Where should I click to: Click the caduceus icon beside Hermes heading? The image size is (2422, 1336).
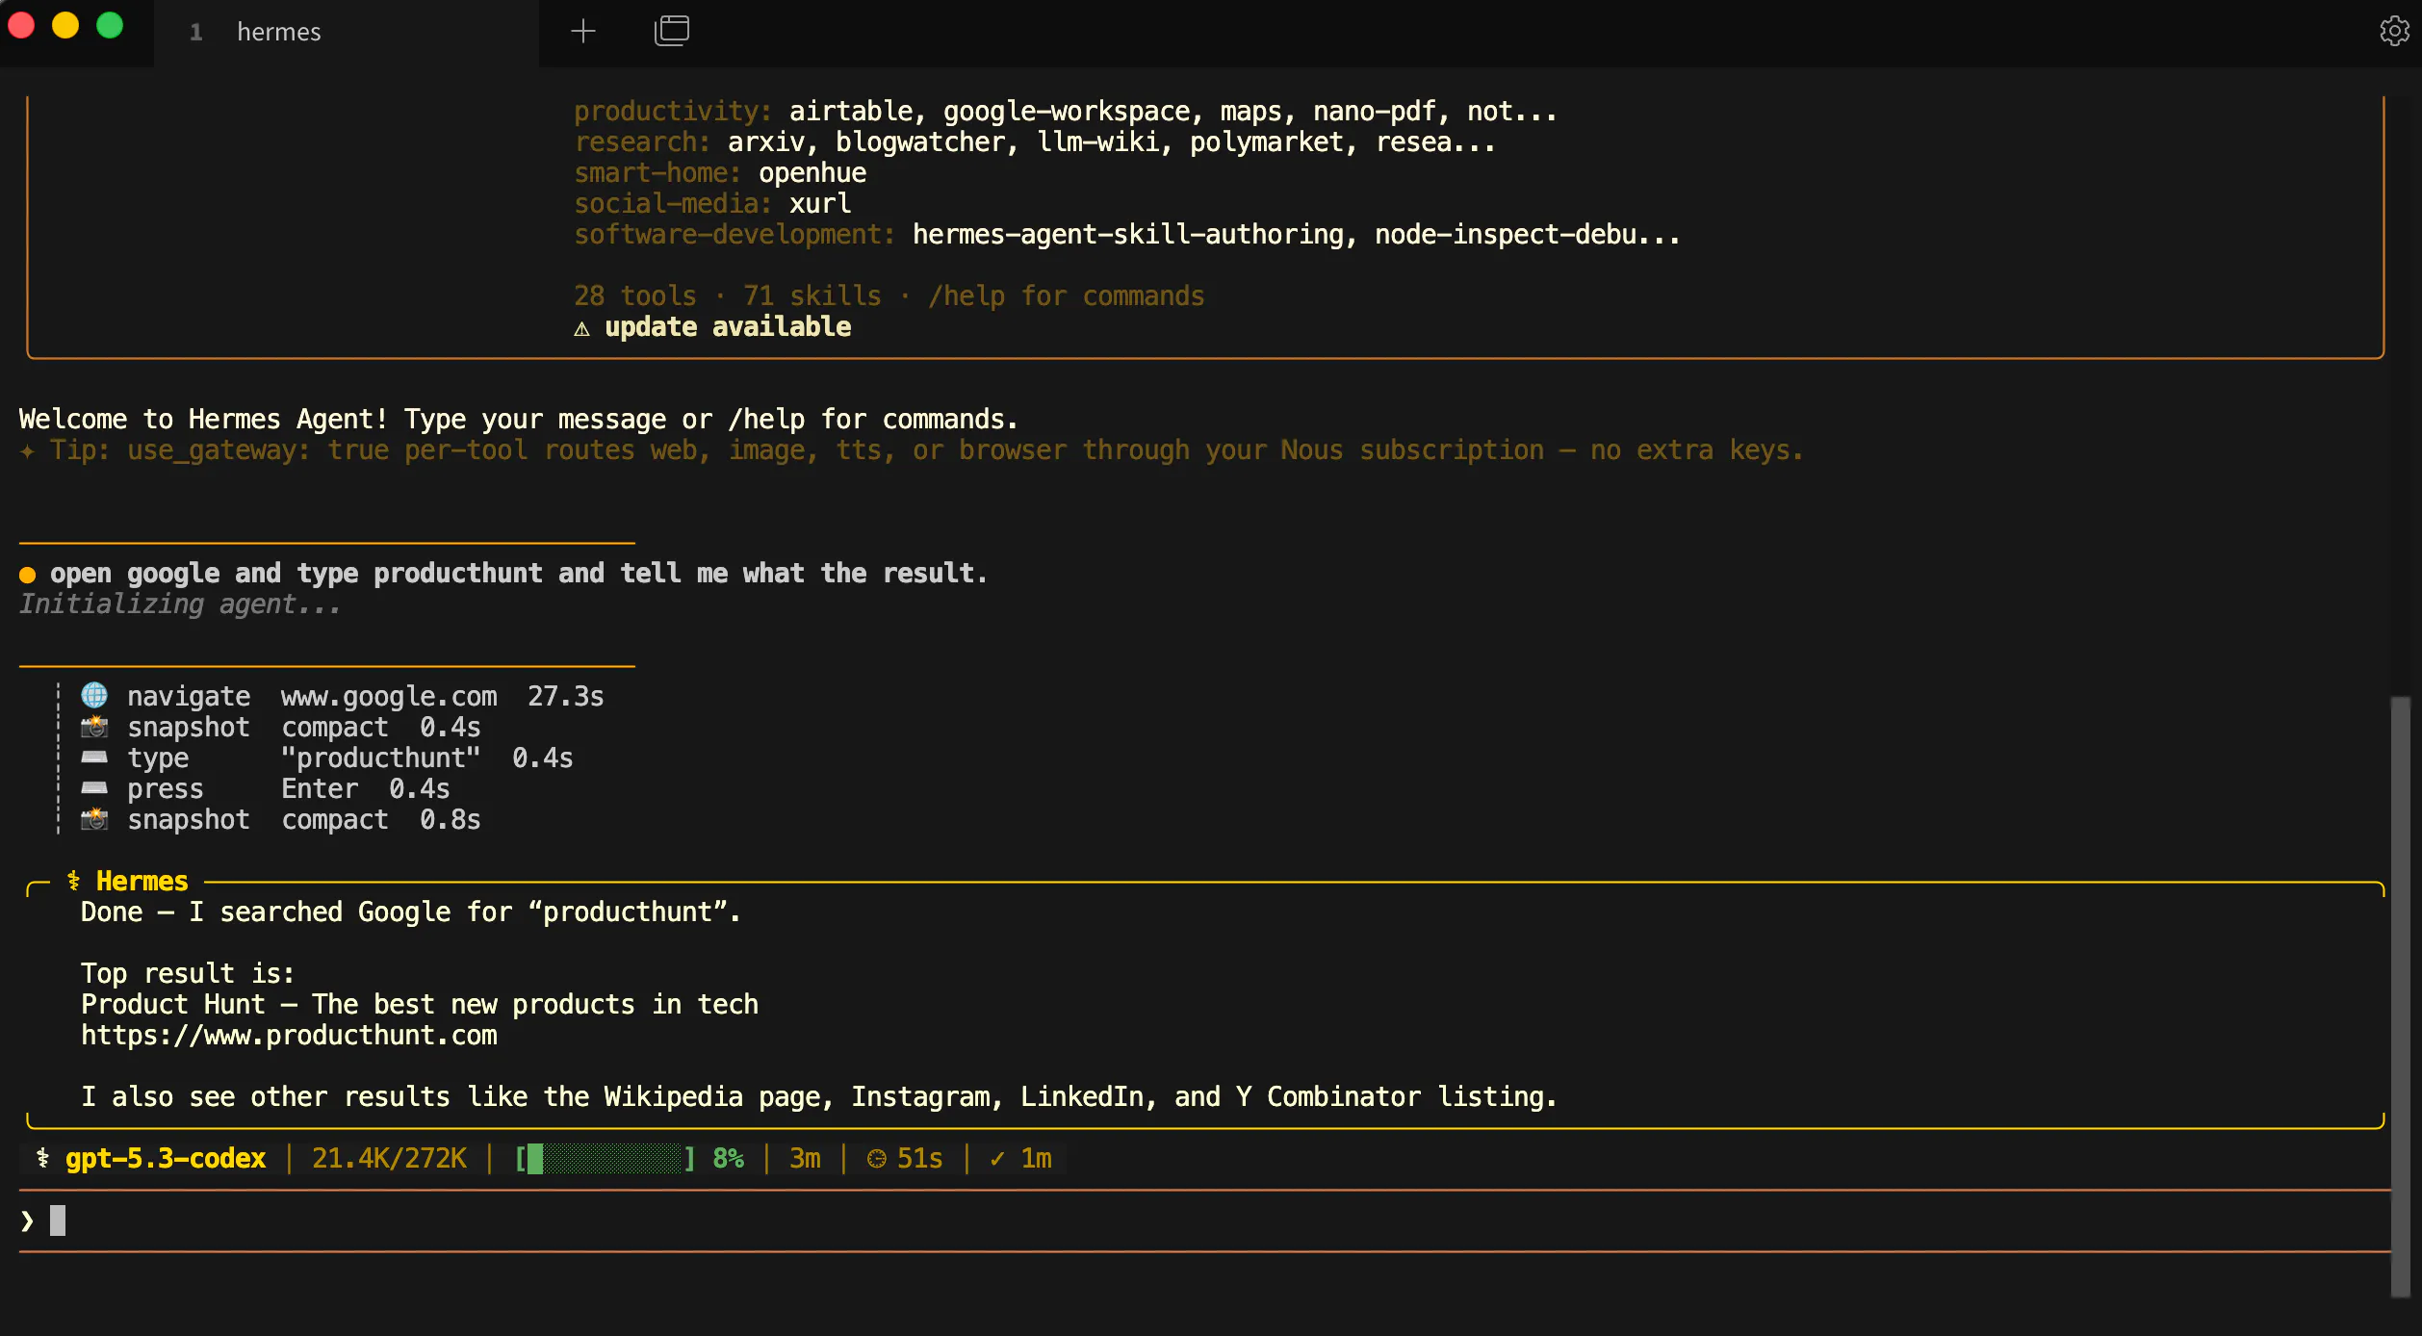(73, 881)
